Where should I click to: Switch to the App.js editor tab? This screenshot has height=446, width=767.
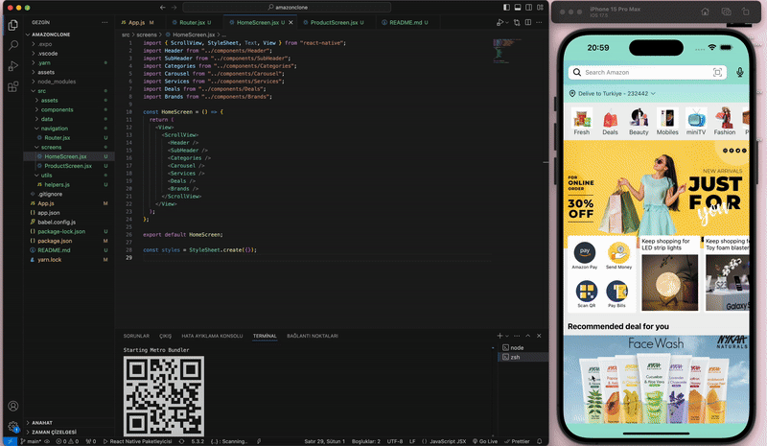click(x=137, y=22)
